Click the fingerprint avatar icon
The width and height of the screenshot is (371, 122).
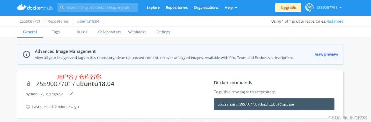click(309, 8)
